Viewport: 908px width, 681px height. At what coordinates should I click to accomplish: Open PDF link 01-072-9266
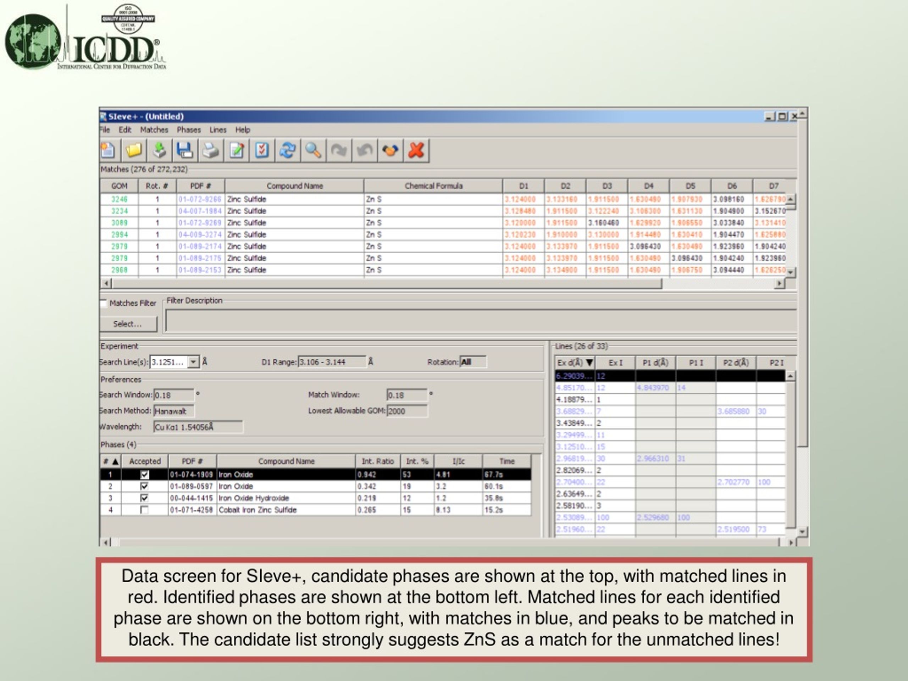(200, 199)
